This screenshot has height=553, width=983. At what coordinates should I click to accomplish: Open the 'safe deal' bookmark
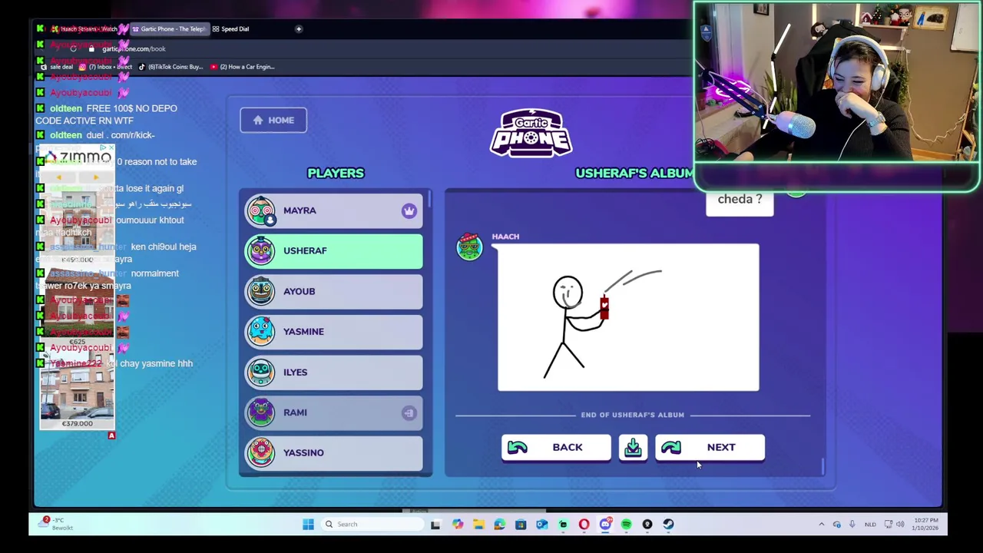[57, 67]
